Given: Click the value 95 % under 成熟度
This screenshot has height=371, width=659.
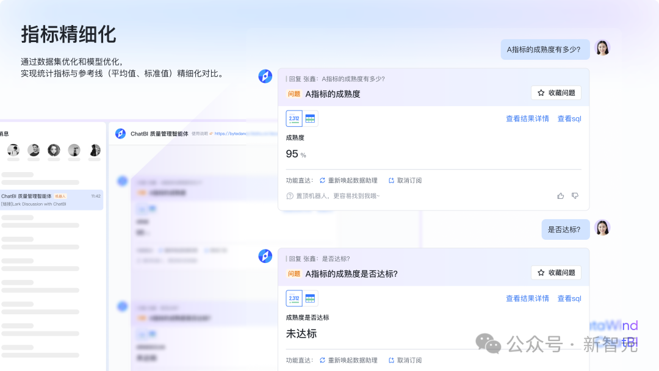Looking at the screenshot, I should click(296, 154).
